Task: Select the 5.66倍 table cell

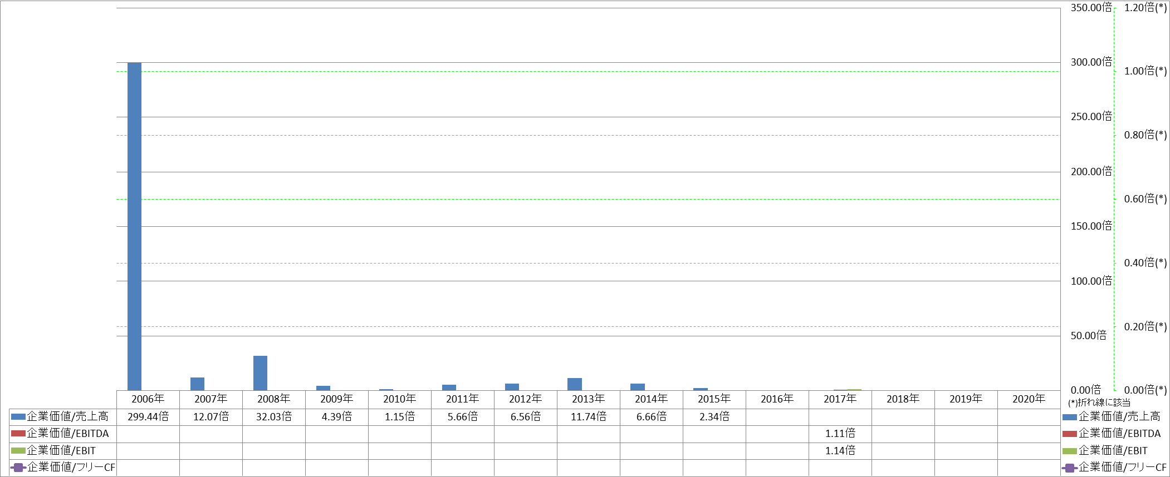Action: pos(463,416)
